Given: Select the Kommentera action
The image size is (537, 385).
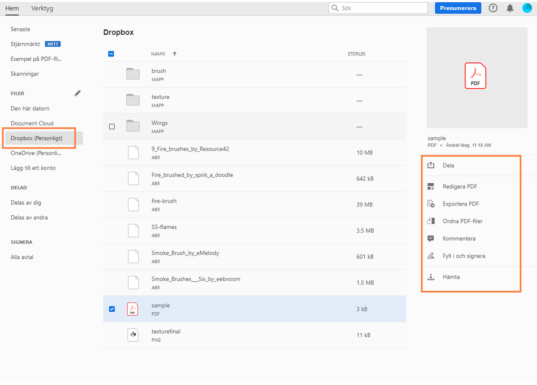Looking at the screenshot, I should pyautogui.click(x=459, y=239).
